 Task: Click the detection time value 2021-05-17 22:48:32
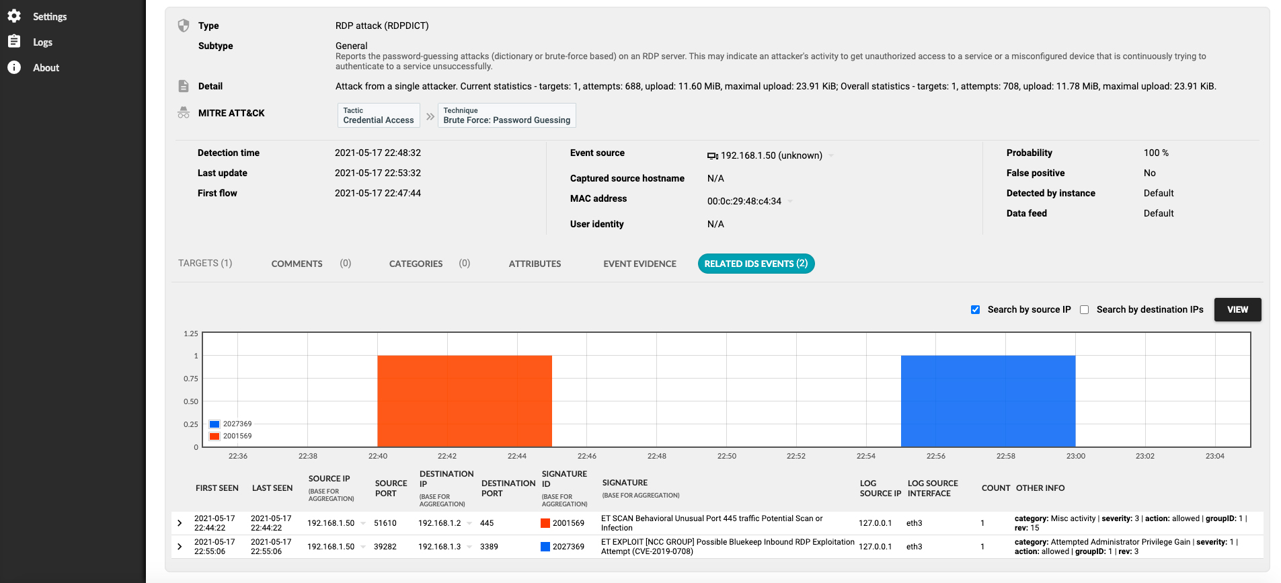tap(378, 153)
